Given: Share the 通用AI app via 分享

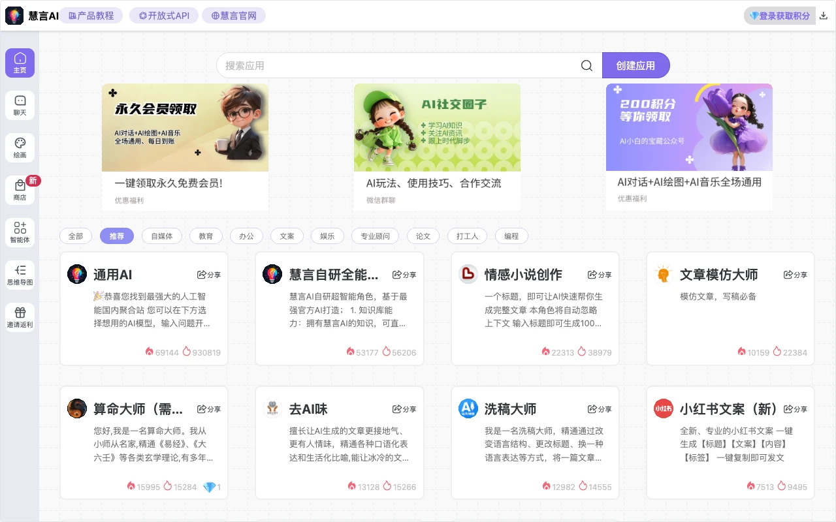Looking at the screenshot, I should tap(209, 275).
